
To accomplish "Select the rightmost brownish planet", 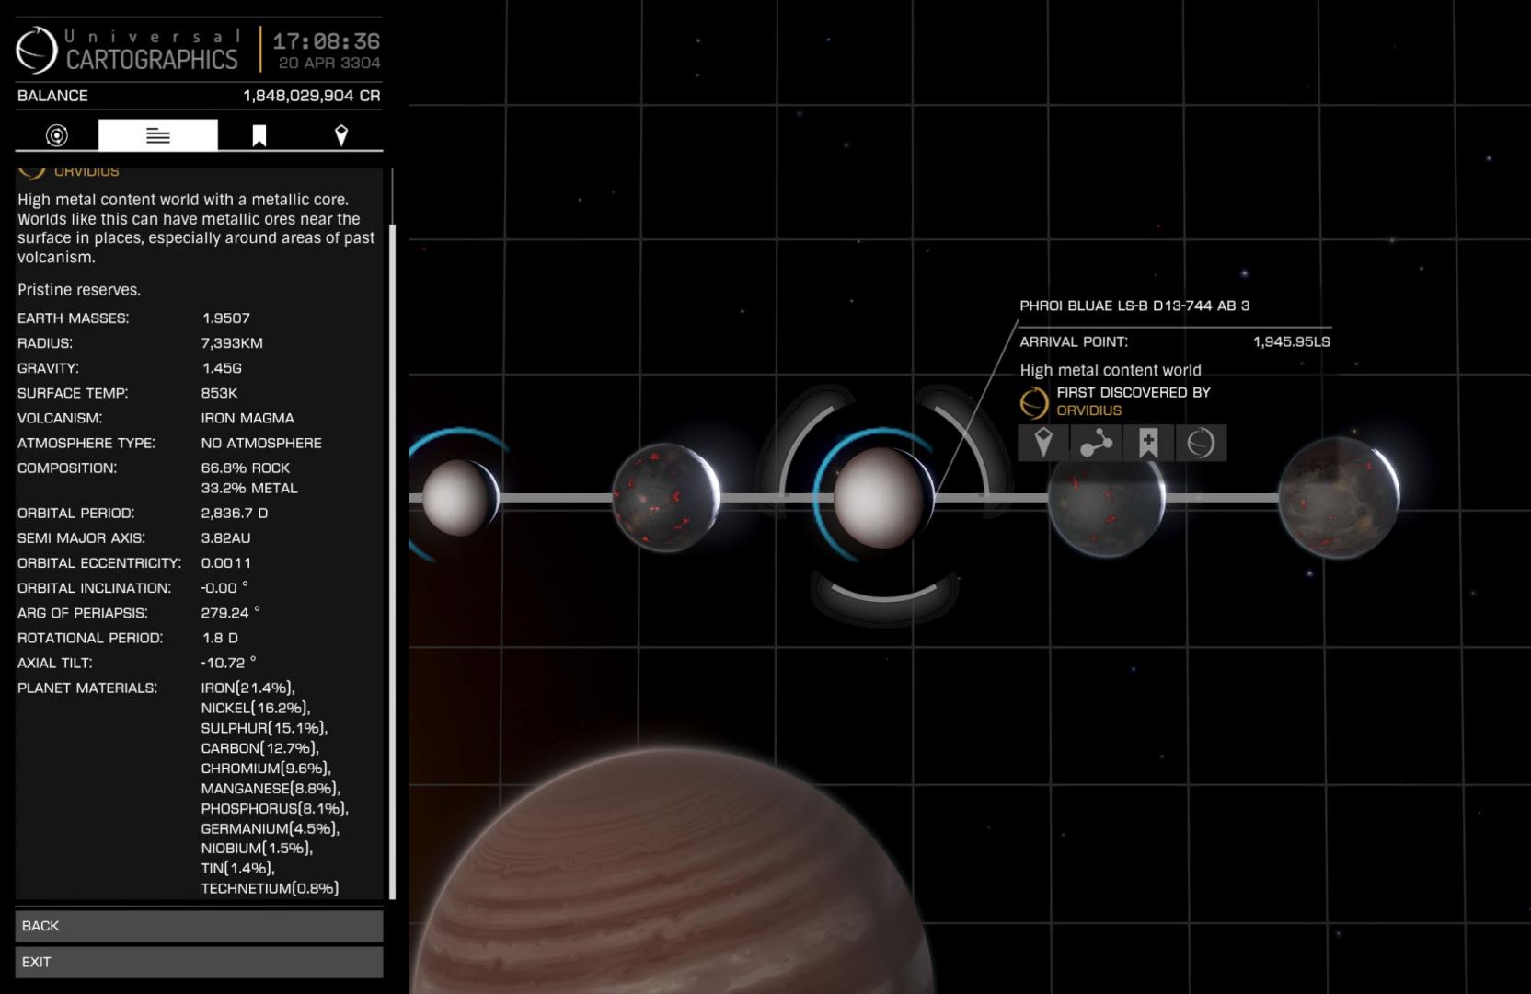I will [1339, 498].
